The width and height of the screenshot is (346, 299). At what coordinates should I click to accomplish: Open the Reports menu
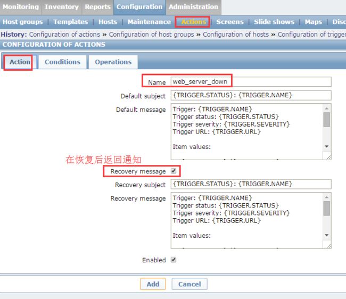tap(97, 7)
